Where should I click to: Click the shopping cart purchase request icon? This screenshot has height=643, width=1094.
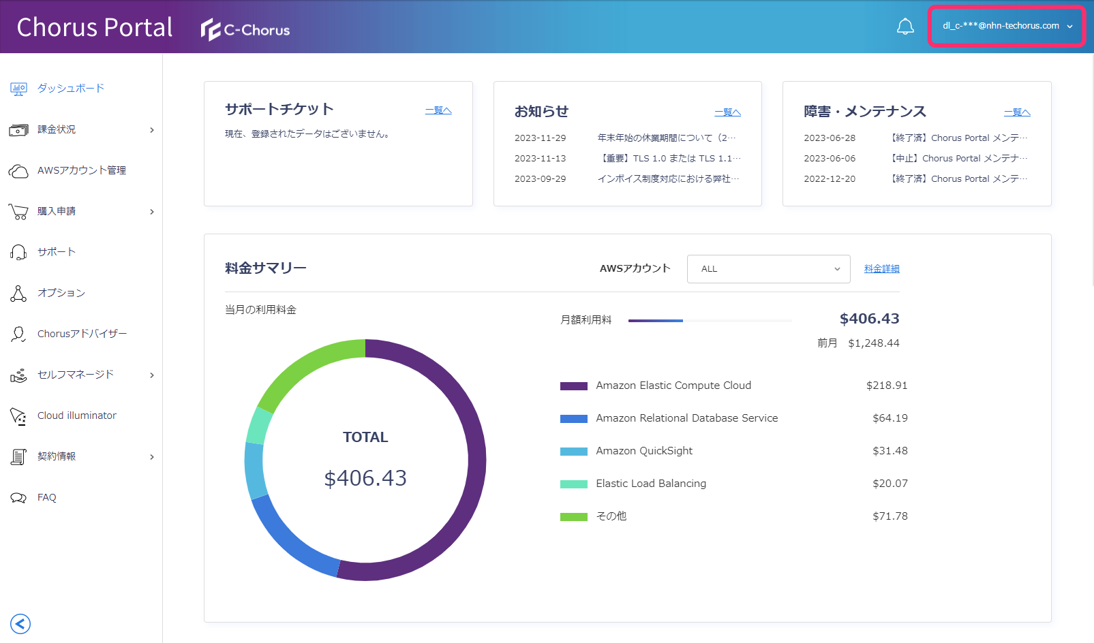tap(18, 212)
